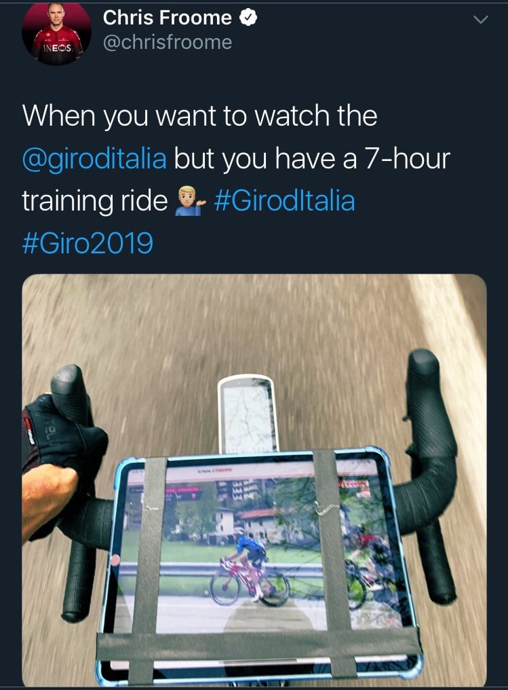The image size is (508, 690).
Task: Tap the left vertical tape strap
Action: [149, 568]
